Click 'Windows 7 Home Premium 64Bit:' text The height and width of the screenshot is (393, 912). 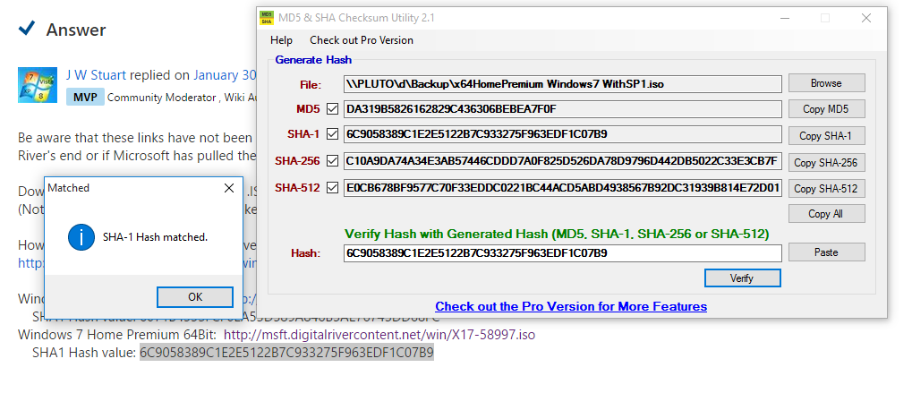tap(117, 335)
